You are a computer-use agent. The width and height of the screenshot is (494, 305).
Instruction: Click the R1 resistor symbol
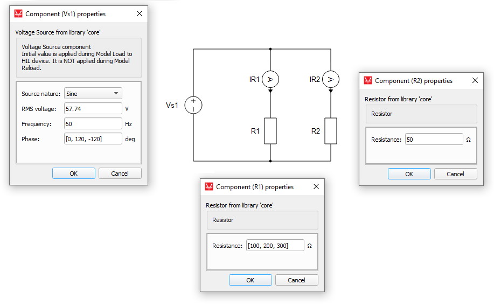pyautogui.click(x=270, y=131)
